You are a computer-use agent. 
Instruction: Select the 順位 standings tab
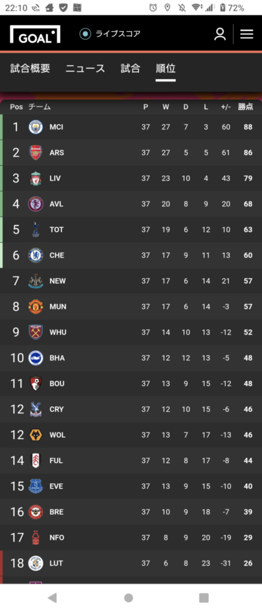pos(166,68)
